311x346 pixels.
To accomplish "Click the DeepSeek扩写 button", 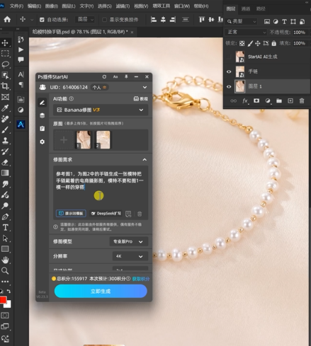I will [106, 214].
